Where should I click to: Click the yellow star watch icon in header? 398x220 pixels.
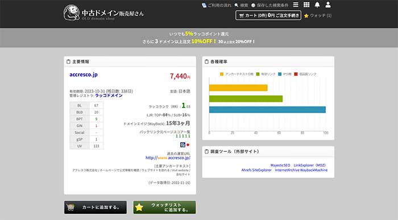coord(306,16)
